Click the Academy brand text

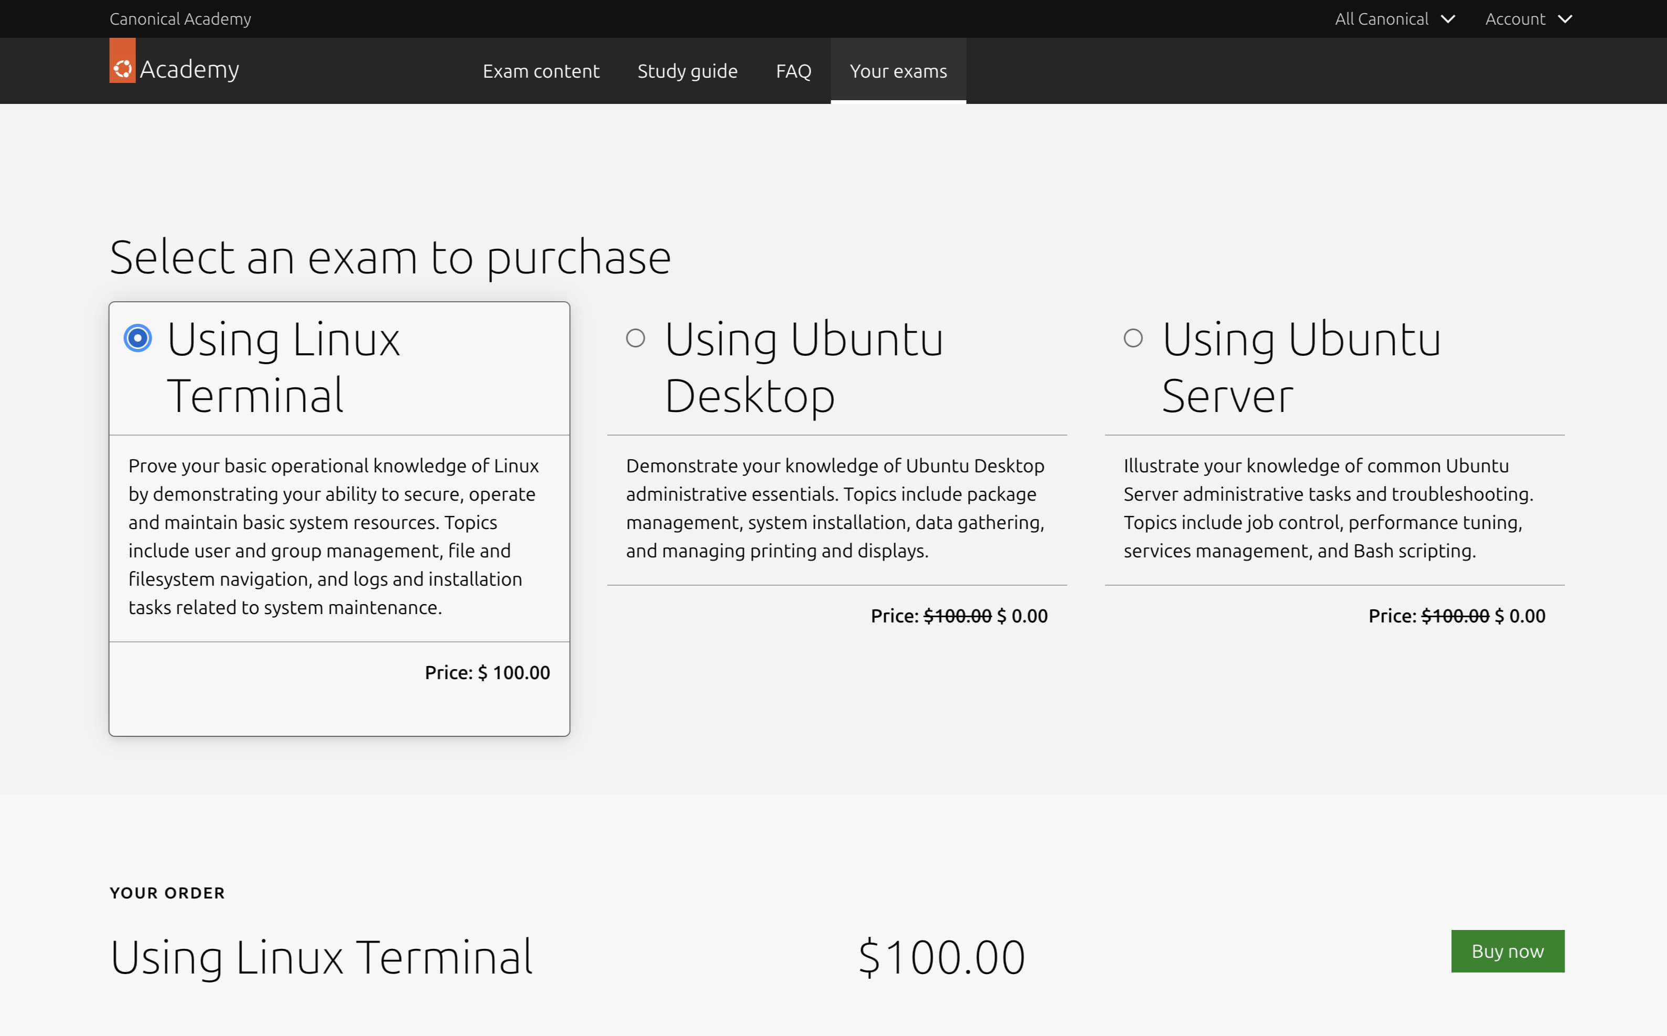pos(189,69)
